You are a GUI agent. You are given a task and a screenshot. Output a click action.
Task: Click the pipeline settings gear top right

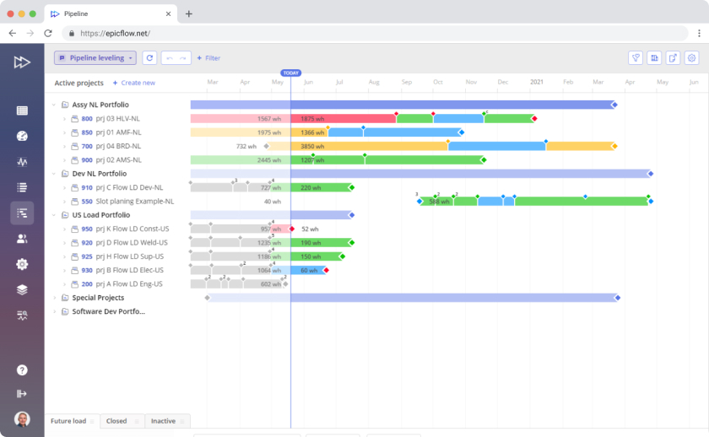(691, 58)
